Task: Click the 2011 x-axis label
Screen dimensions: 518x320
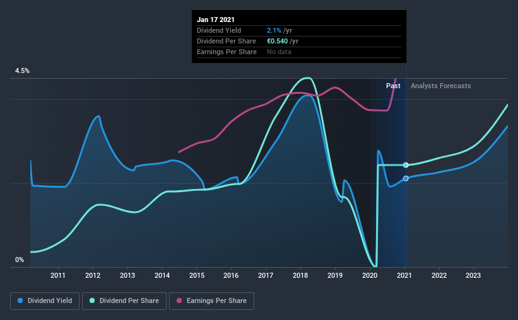Action: pyautogui.click(x=58, y=275)
